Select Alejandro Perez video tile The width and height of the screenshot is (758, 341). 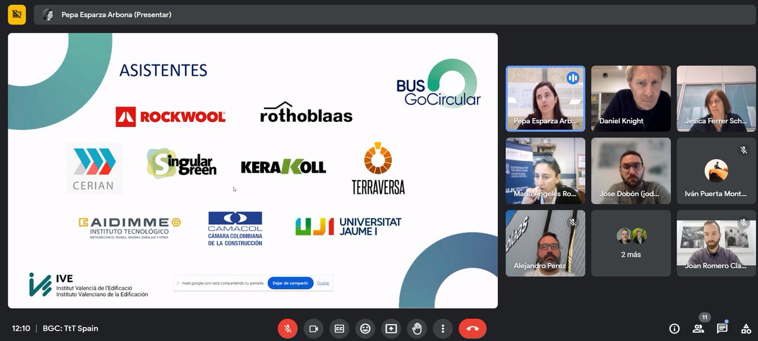click(x=545, y=243)
